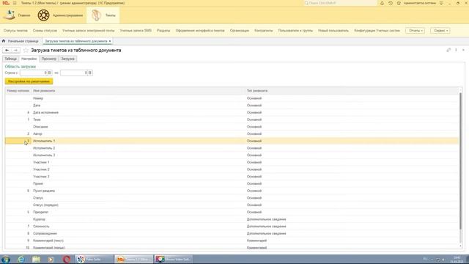
Task: Open Разделы link
Action: click(163, 31)
